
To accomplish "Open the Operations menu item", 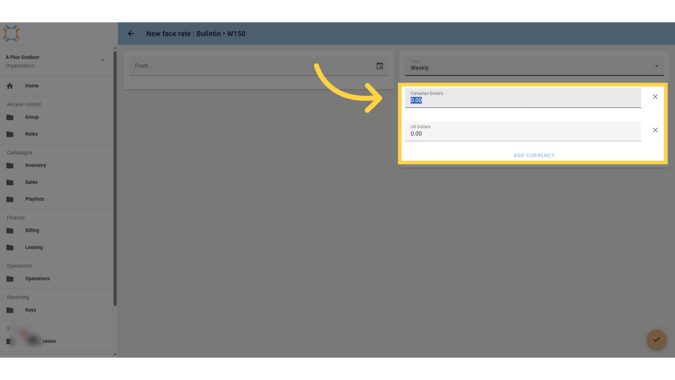I will (x=56, y=279).
